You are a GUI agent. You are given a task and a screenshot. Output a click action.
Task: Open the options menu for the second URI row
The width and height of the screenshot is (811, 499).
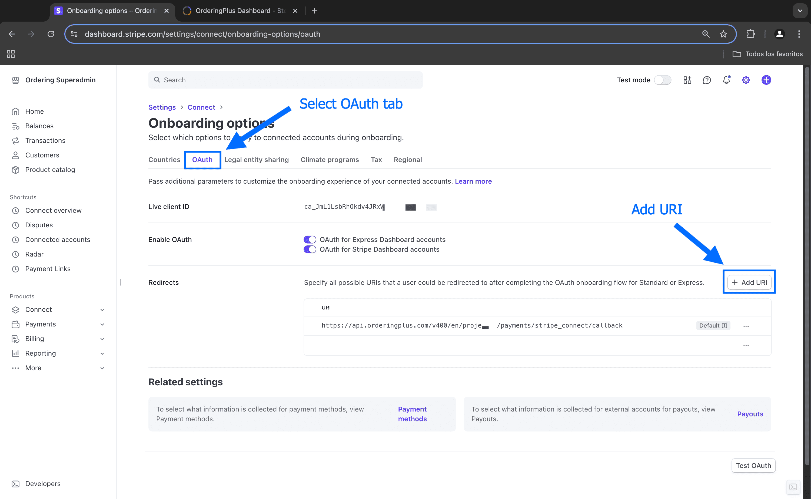(x=746, y=346)
